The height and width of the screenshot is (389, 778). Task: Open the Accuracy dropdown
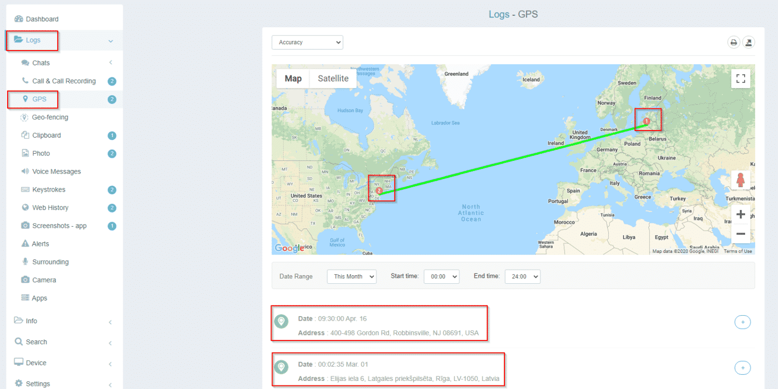click(x=307, y=42)
